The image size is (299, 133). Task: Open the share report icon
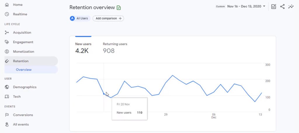(282, 6)
